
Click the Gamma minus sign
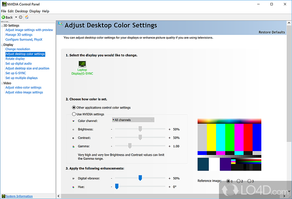(x=112, y=146)
